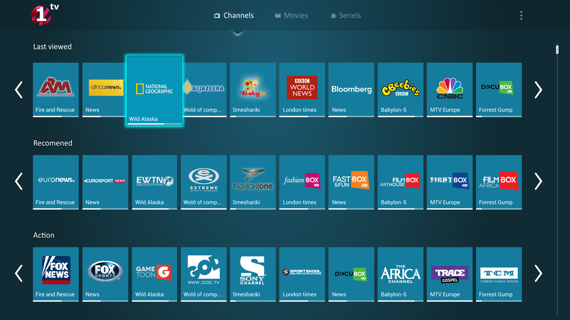
Task: Switch to the Movies tab
Action: pyautogui.click(x=291, y=16)
